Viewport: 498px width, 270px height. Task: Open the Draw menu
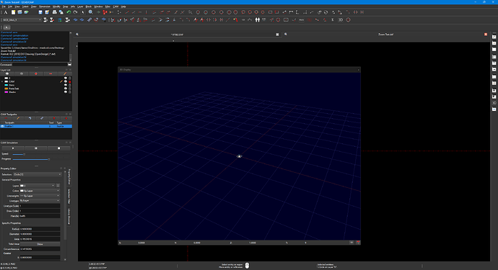pyautogui.click(x=34, y=6)
